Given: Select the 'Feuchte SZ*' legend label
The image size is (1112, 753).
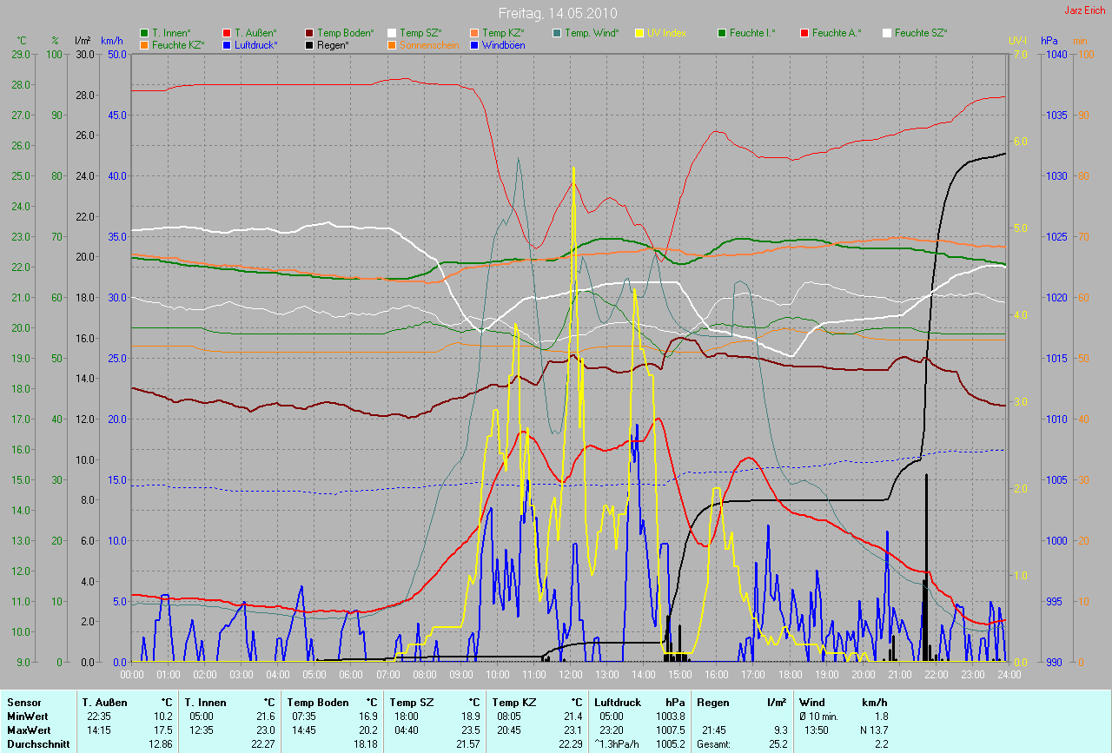Looking at the screenshot, I should pyautogui.click(x=921, y=33).
